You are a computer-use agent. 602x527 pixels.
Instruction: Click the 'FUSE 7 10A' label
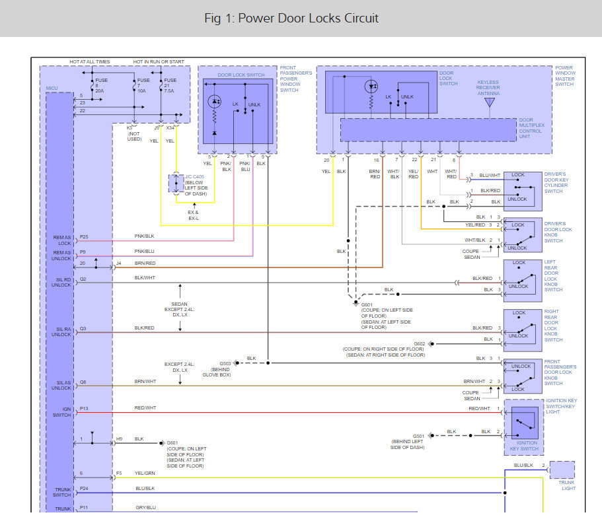coord(143,86)
